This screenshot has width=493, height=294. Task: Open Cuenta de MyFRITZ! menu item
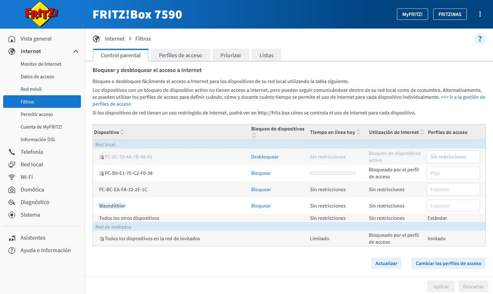pyautogui.click(x=41, y=127)
